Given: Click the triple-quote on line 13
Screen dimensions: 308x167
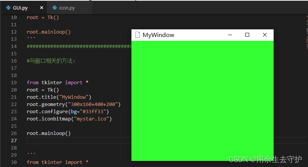Looking at the screenshot, I should pos(31,38).
